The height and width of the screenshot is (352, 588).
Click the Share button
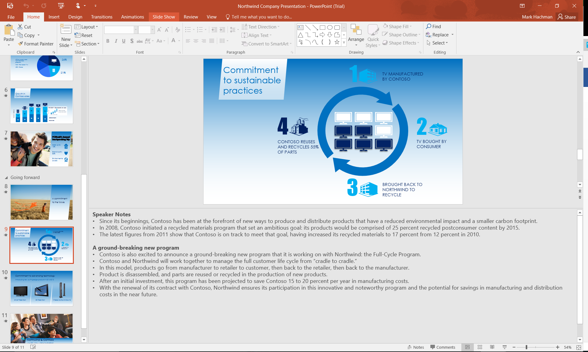pyautogui.click(x=567, y=17)
